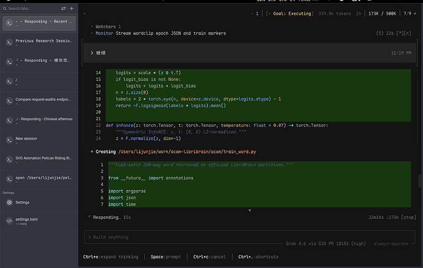Click the prompt chevron before Build anything
Screen dimensions: 423x268
click(90, 237)
